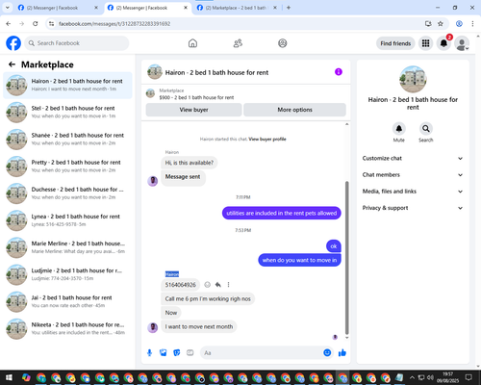481x385 pixels.
Task: Expand Media, files and links section
Action: 413,192
